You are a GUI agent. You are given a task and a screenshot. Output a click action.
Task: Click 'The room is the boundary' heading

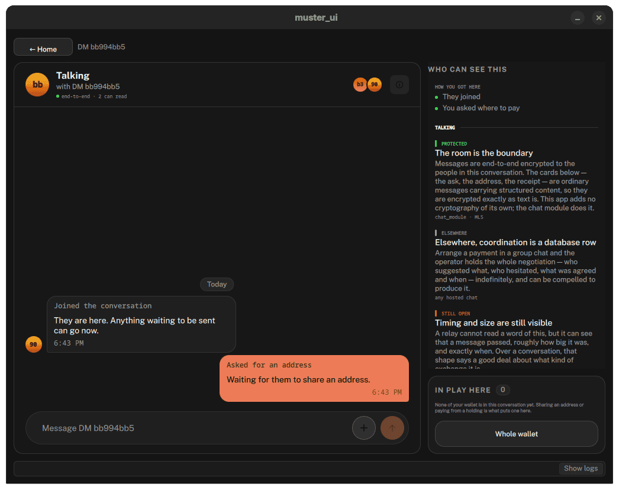(x=483, y=153)
